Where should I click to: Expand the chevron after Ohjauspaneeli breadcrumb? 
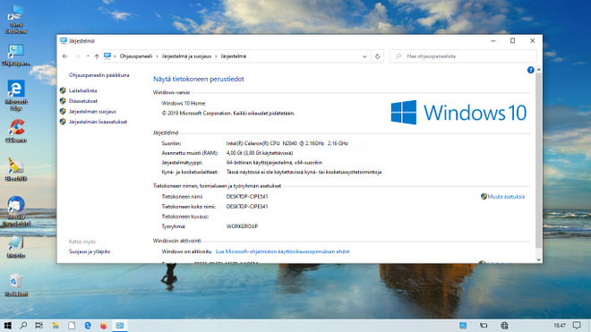click(x=158, y=56)
